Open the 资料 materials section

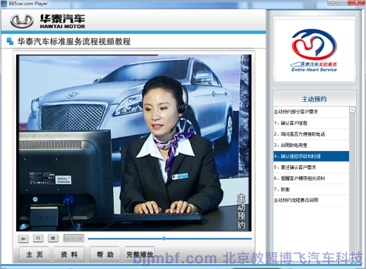tap(69, 254)
